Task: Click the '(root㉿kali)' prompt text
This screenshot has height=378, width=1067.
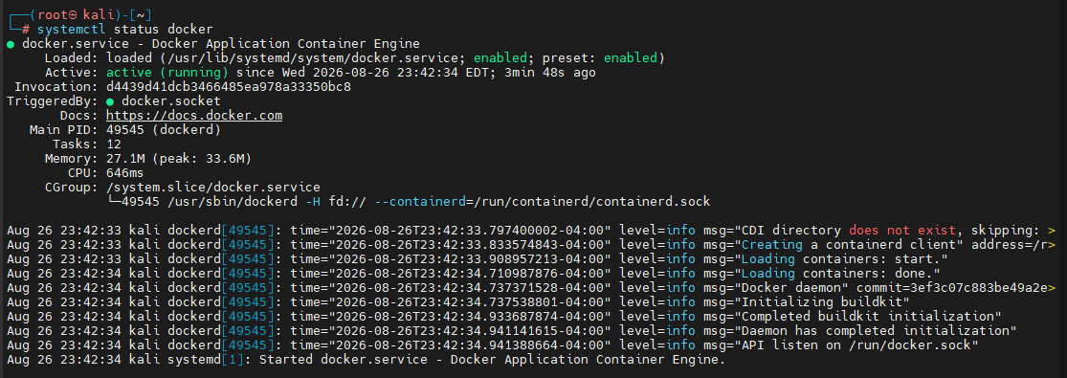Action: [x=76, y=15]
